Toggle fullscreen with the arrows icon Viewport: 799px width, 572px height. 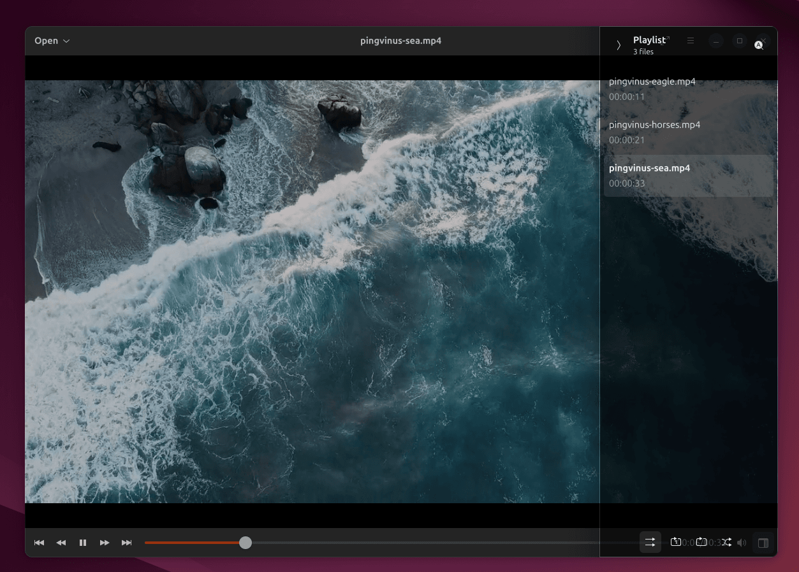[x=666, y=41]
